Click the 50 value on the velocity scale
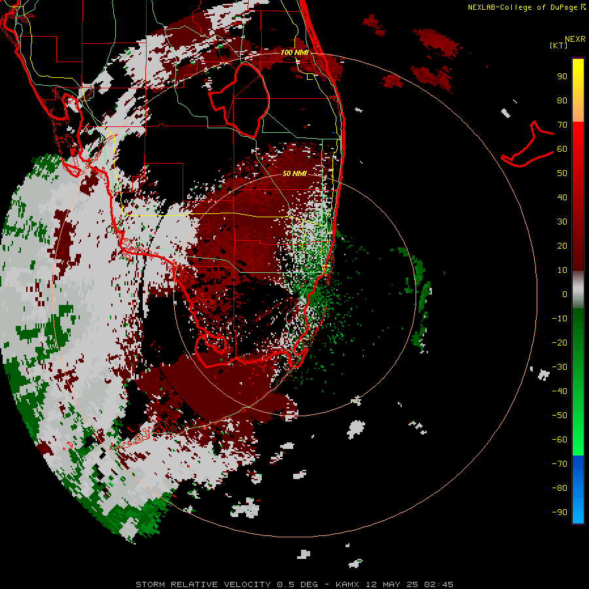Screen dimensions: 589x589 562,173
